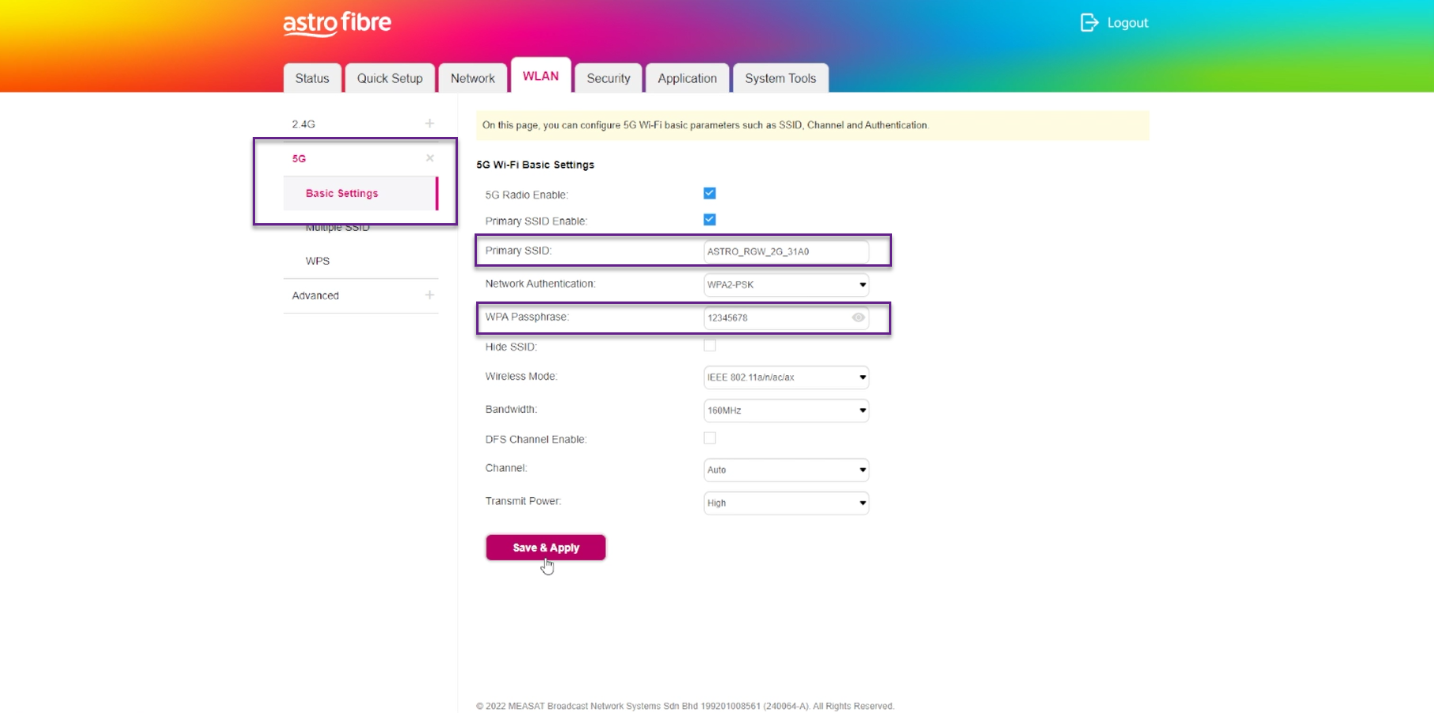Screen dimensions: 1434x713
Task: Show WPA passphrase with eye icon
Action: (858, 317)
